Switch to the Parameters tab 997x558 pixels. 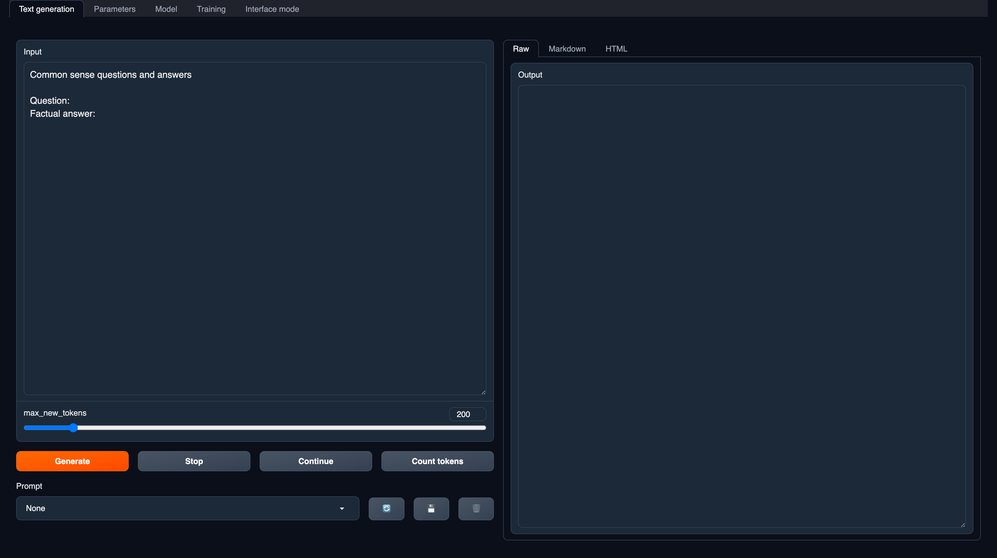tap(114, 9)
